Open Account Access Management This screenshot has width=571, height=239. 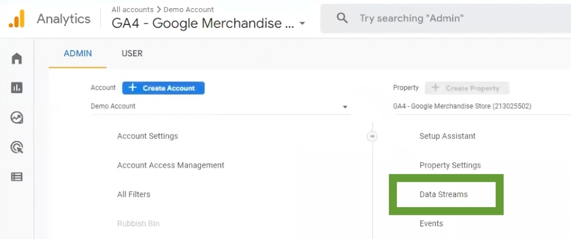pyautogui.click(x=171, y=165)
